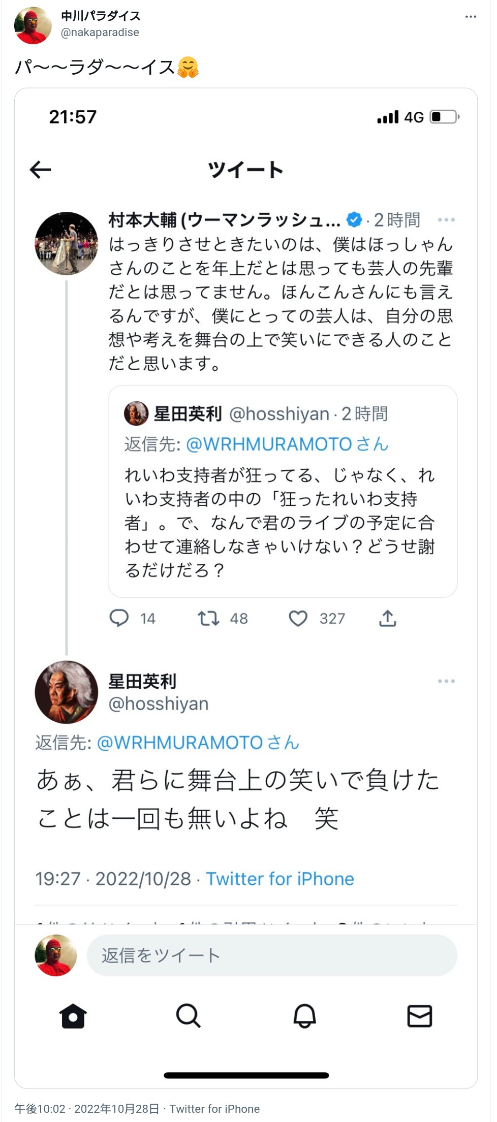This screenshot has height=1122, width=497.
Task: Like the tweet with heart icon
Action: click(x=298, y=618)
